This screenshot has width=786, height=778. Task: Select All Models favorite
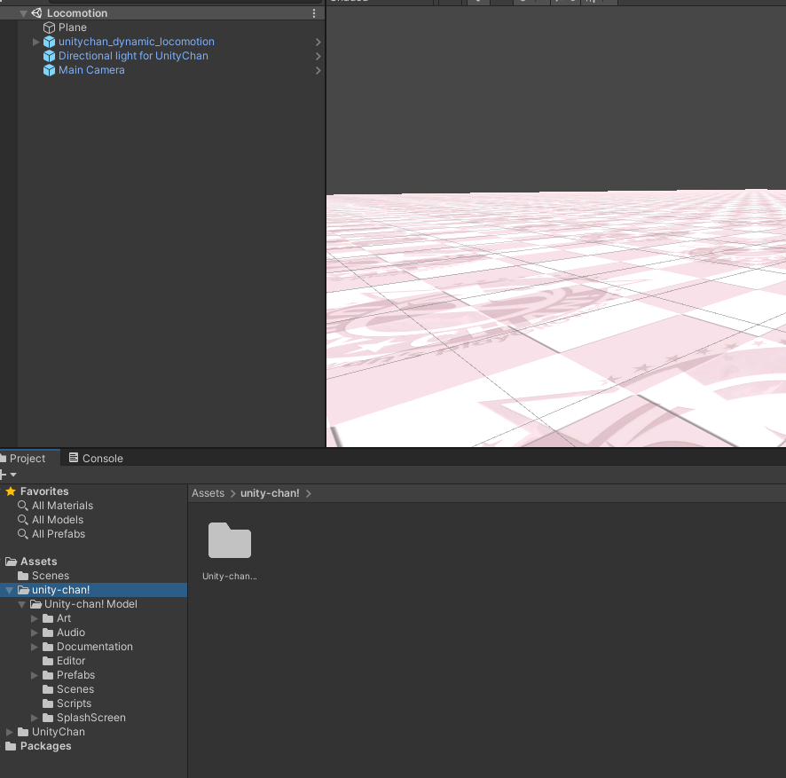[58, 519]
